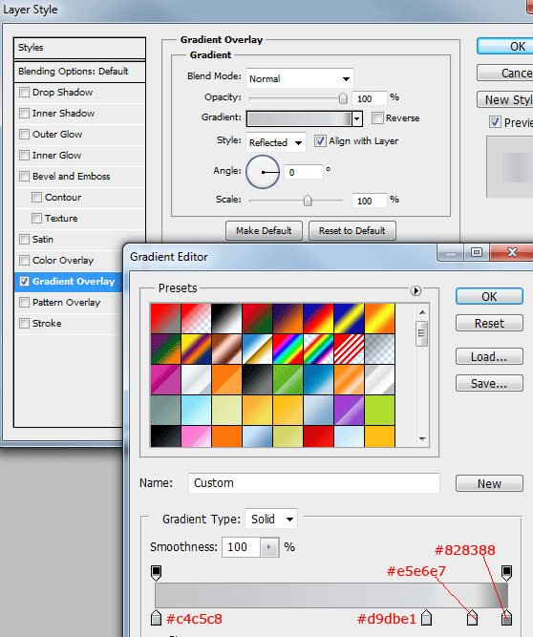Enable the Satin style
This screenshot has height=637, width=533.
[25, 240]
